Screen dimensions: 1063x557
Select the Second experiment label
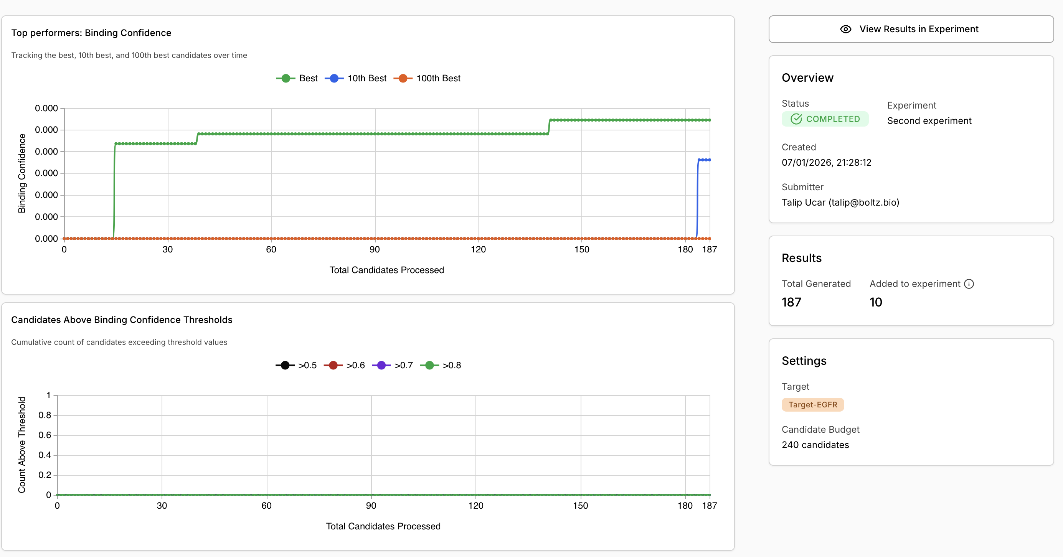pyautogui.click(x=929, y=120)
